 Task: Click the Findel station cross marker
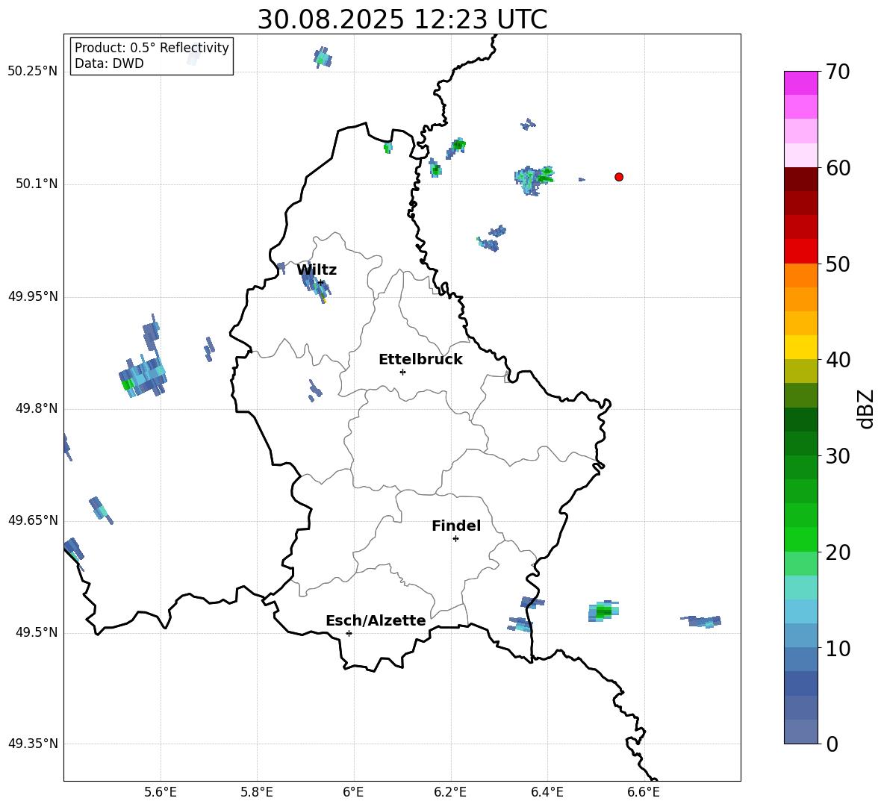click(x=455, y=538)
